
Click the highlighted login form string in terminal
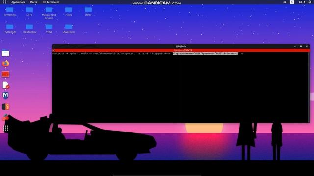point(206,53)
